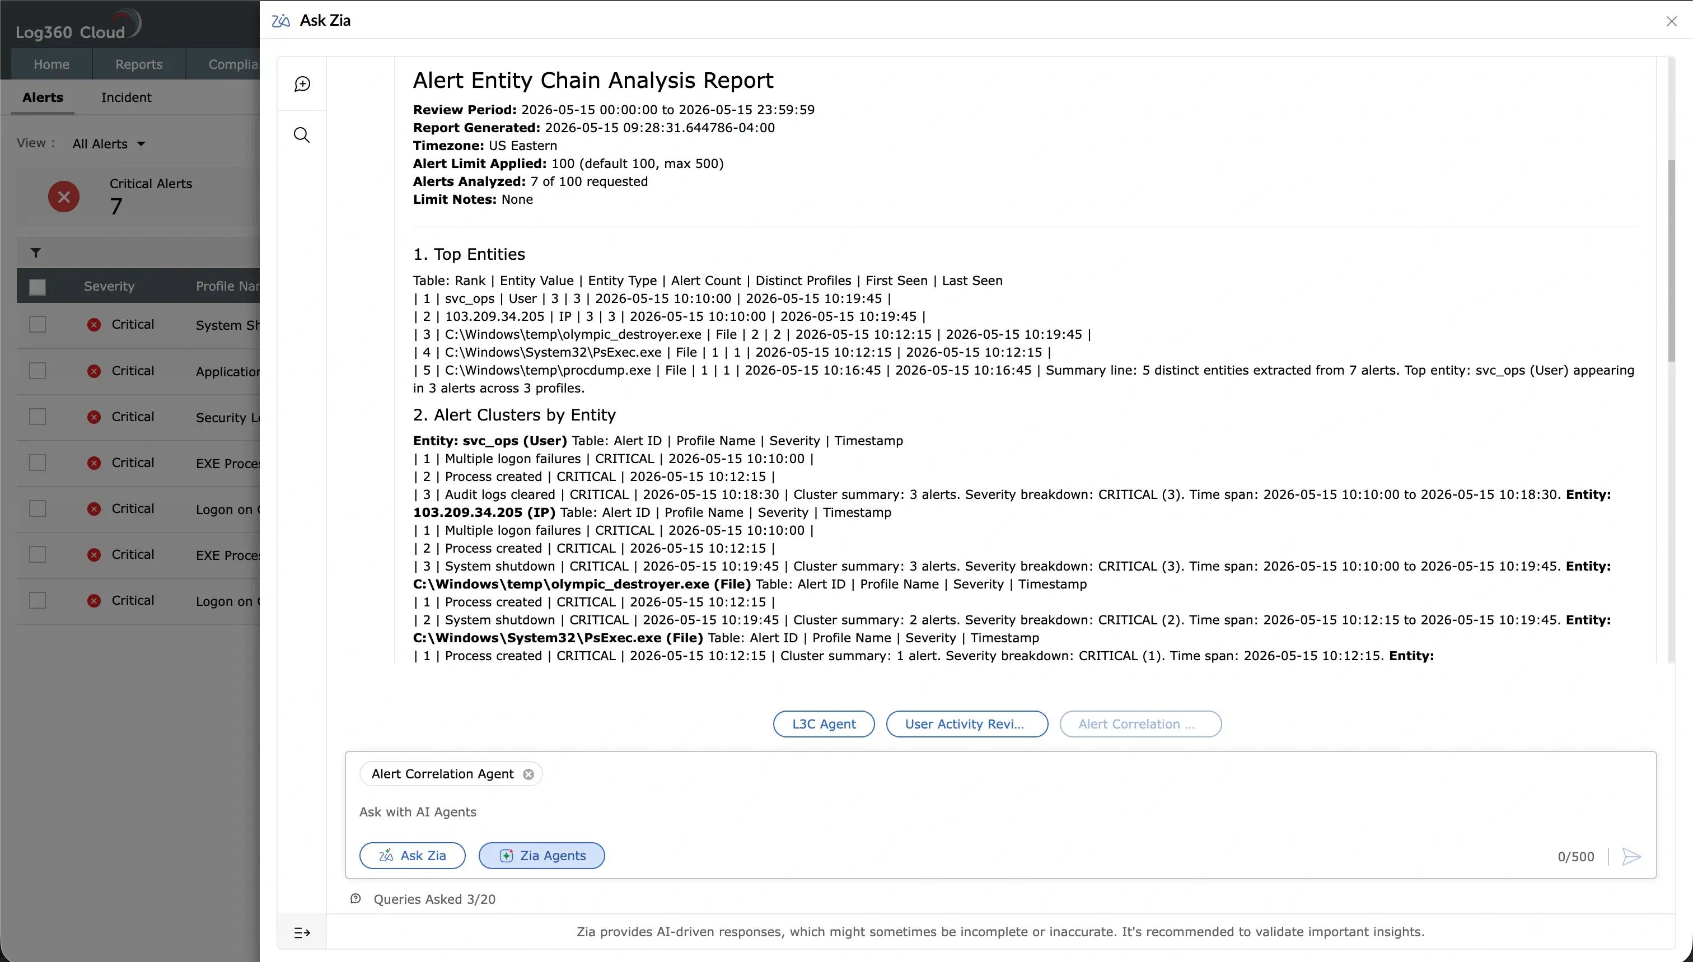Click the Ask with AI Agents input field
1693x962 pixels.
click(x=1000, y=812)
